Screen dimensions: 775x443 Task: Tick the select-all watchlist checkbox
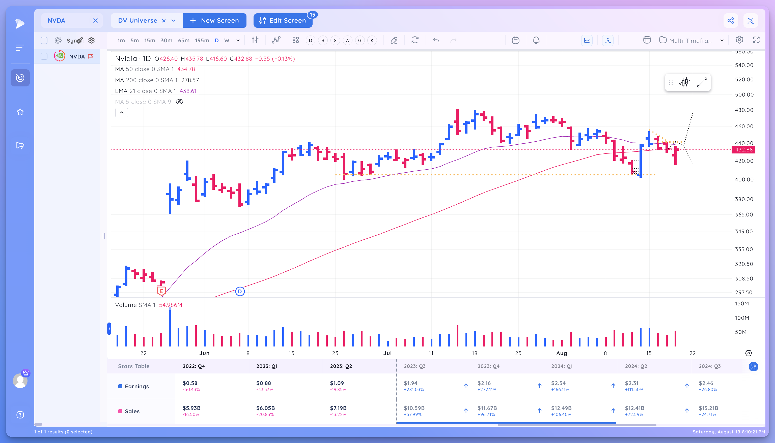point(44,41)
